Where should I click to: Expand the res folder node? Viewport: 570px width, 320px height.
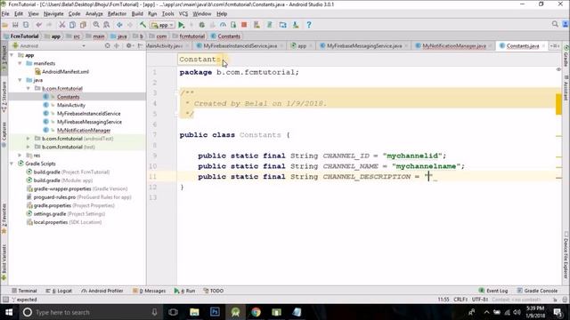coord(20,156)
